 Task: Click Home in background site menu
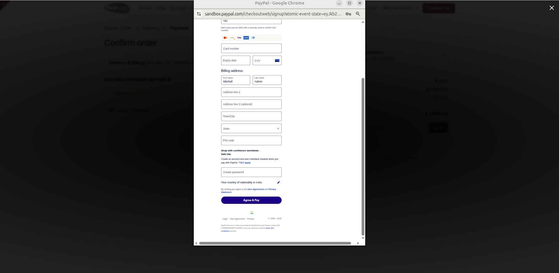point(145,8)
